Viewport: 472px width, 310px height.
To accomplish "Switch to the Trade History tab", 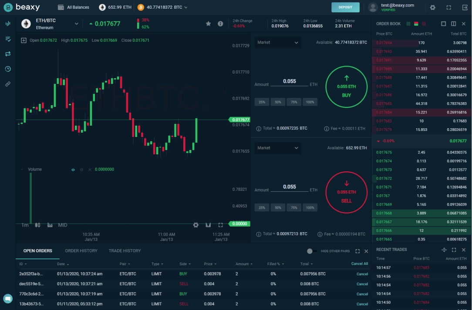I will point(125,251).
